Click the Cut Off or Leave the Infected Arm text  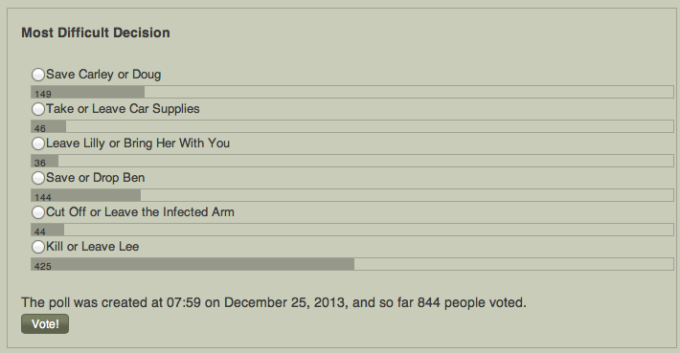tap(140, 212)
